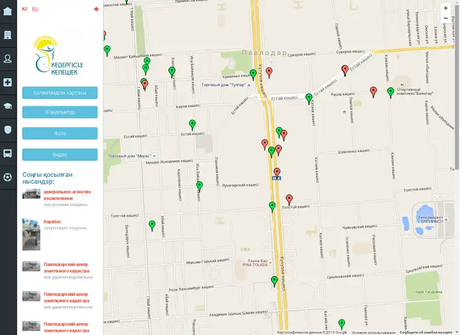Open the soccer ball sports category
This screenshot has width=460, height=335.
click(x=8, y=177)
